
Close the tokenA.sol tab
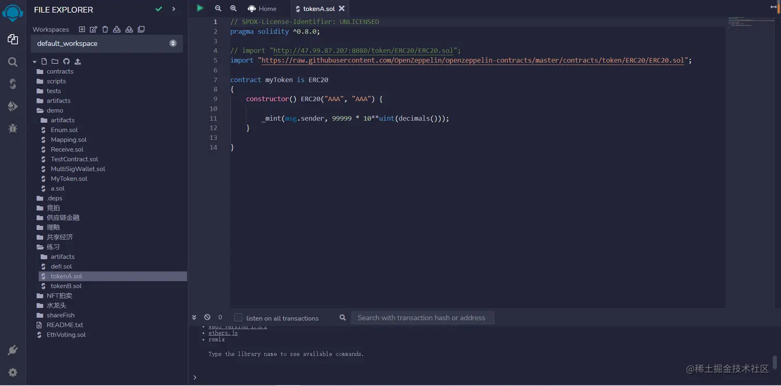tap(341, 9)
